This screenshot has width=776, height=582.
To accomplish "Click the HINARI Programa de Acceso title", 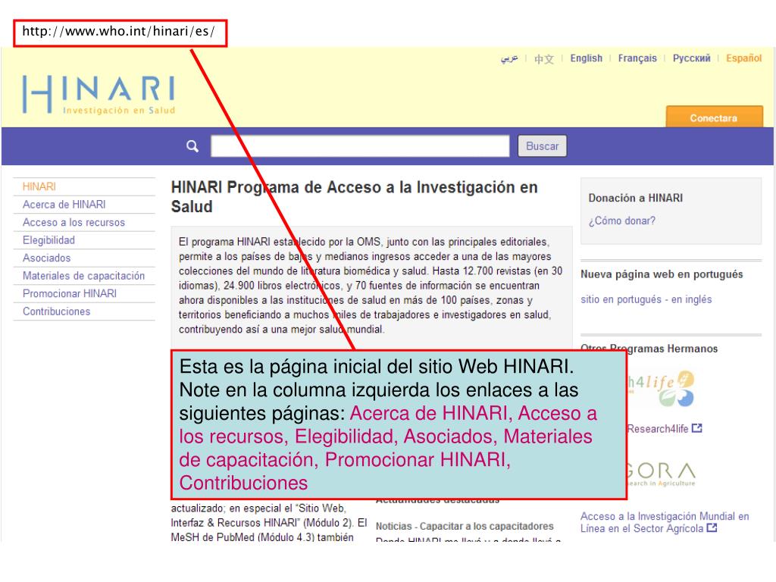I will click(355, 196).
